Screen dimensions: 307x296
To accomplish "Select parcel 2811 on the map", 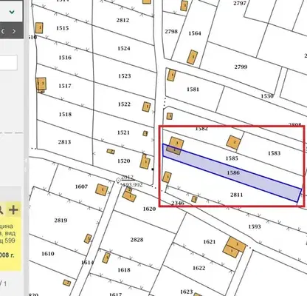I will click(236, 195).
